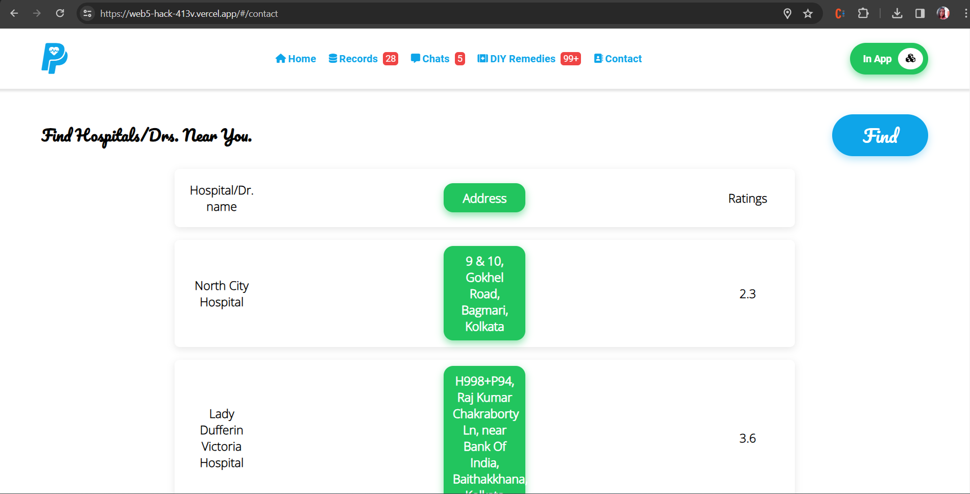Click the Chats badge showing 5

[460, 59]
